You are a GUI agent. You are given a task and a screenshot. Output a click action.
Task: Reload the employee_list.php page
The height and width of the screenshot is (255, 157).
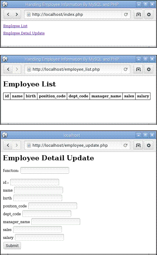coord(125,69)
